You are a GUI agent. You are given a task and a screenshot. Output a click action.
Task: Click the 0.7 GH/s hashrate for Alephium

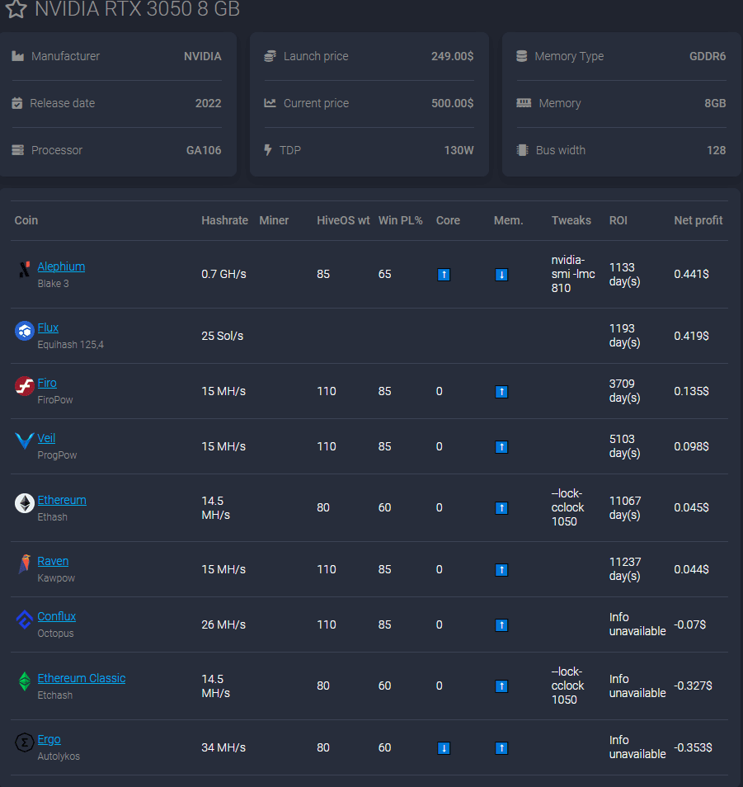point(223,274)
